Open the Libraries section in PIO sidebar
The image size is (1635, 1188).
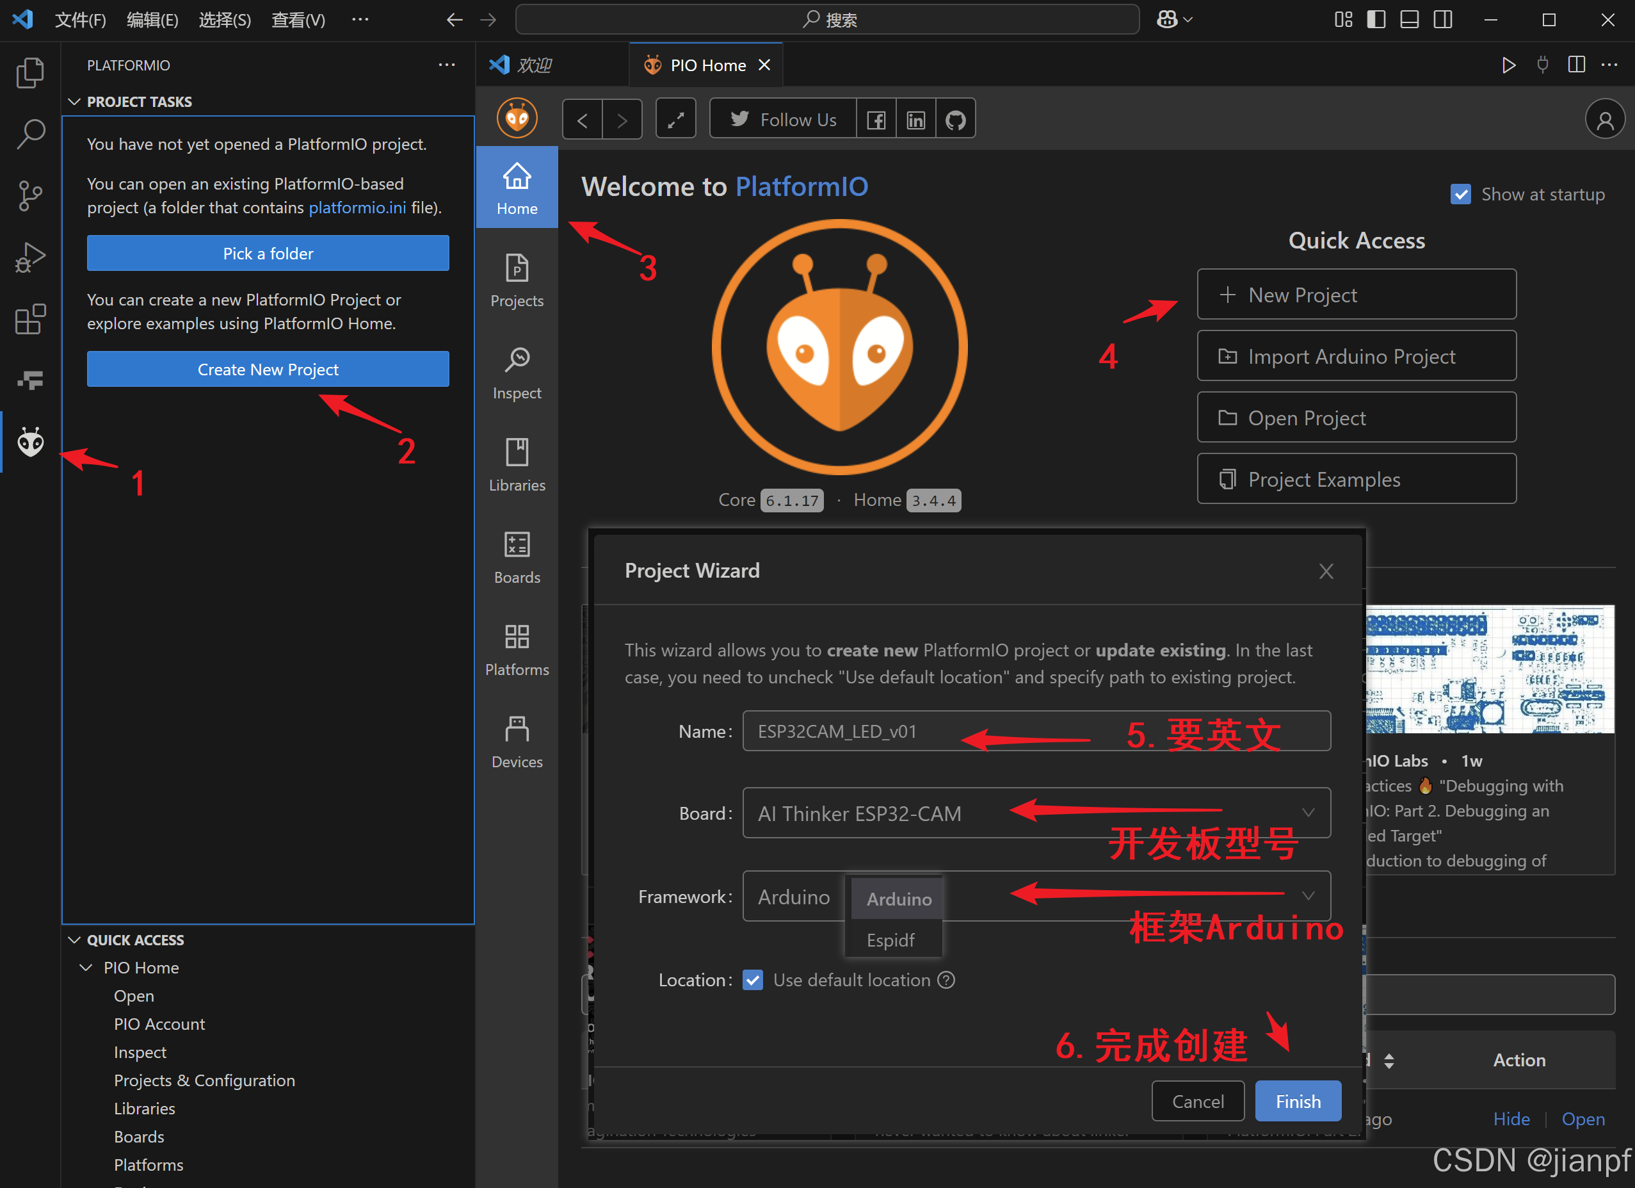(x=517, y=465)
